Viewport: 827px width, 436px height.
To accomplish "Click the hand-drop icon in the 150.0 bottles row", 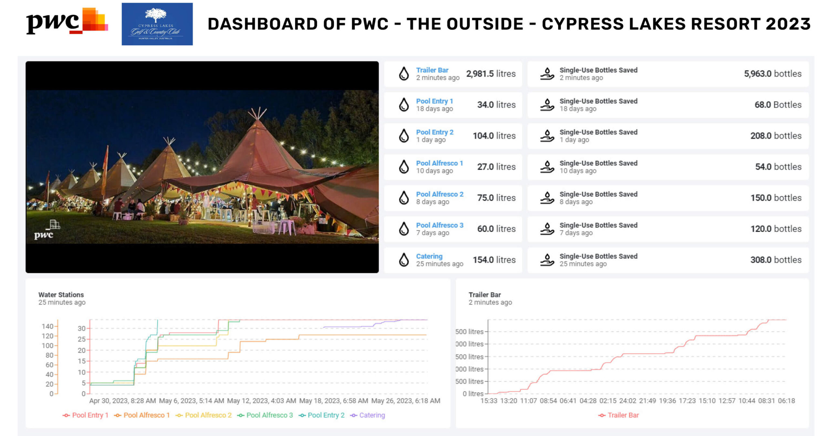I will point(547,198).
